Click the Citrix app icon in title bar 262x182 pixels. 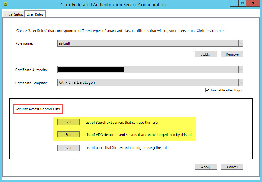5,4
